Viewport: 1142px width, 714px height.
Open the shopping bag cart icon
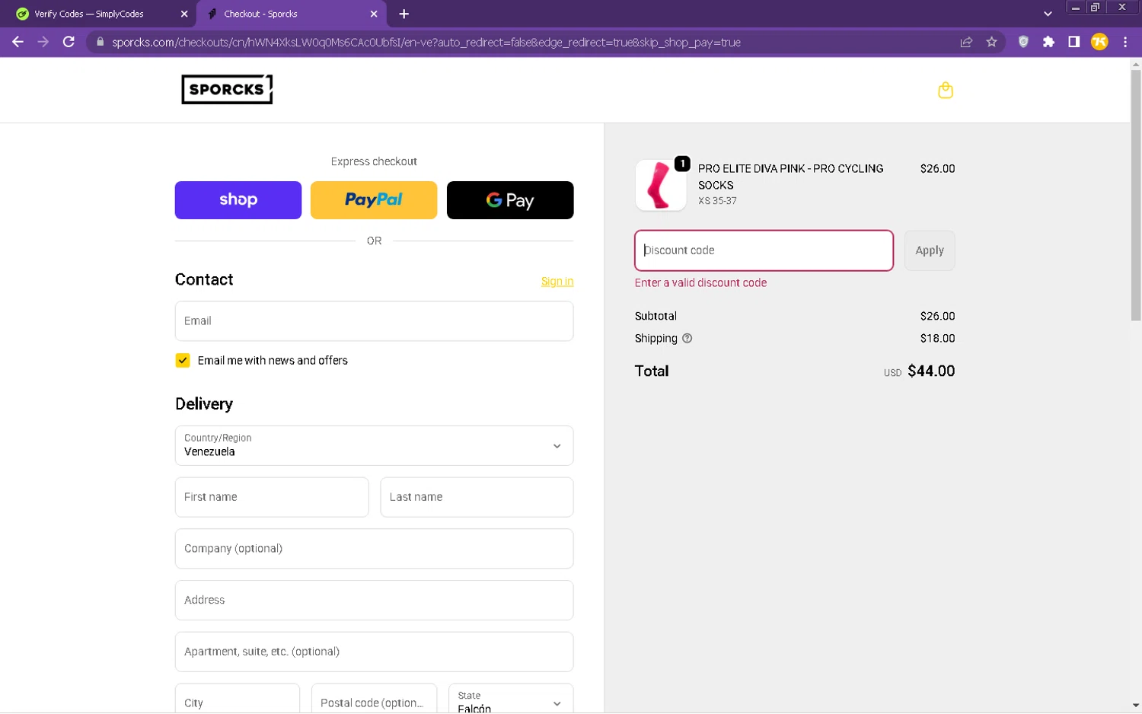coord(945,91)
